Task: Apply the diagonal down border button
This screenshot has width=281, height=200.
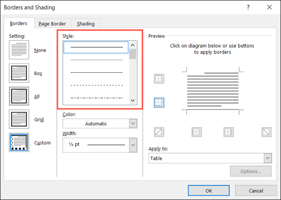Action: [266, 132]
